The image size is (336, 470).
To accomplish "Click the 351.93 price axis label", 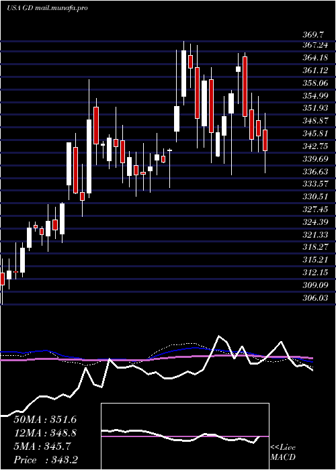I will (x=315, y=108).
